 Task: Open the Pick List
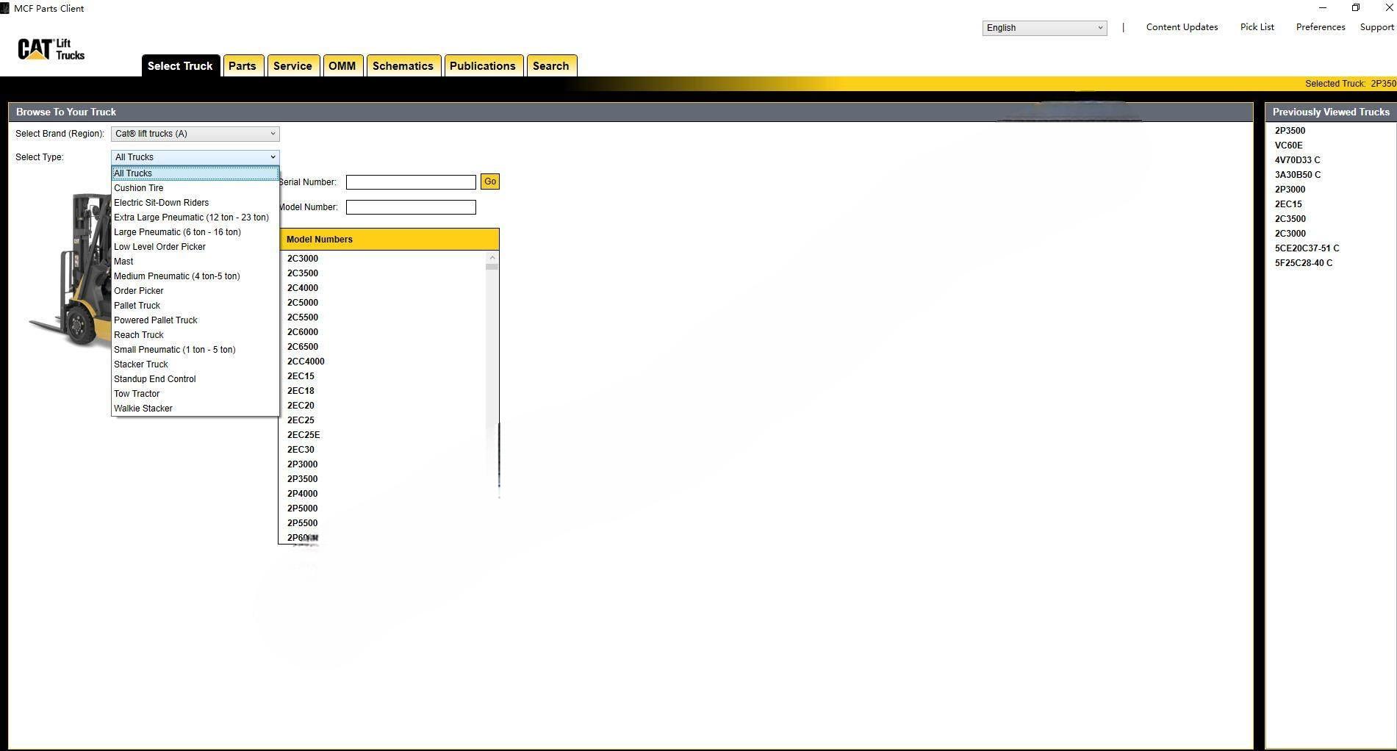tap(1257, 27)
